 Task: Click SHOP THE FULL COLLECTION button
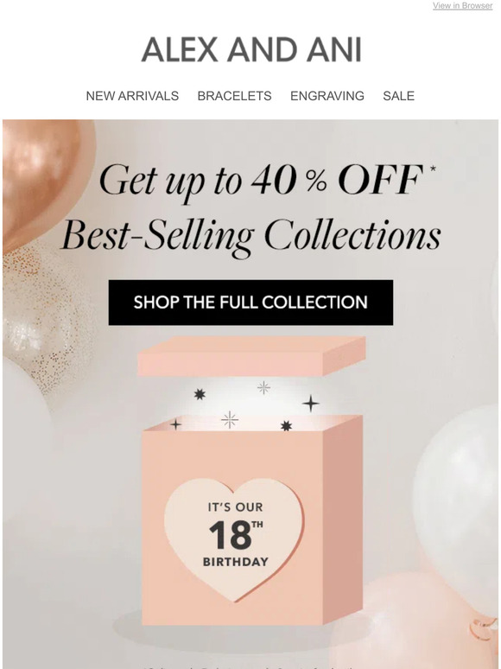coord(250,303)
